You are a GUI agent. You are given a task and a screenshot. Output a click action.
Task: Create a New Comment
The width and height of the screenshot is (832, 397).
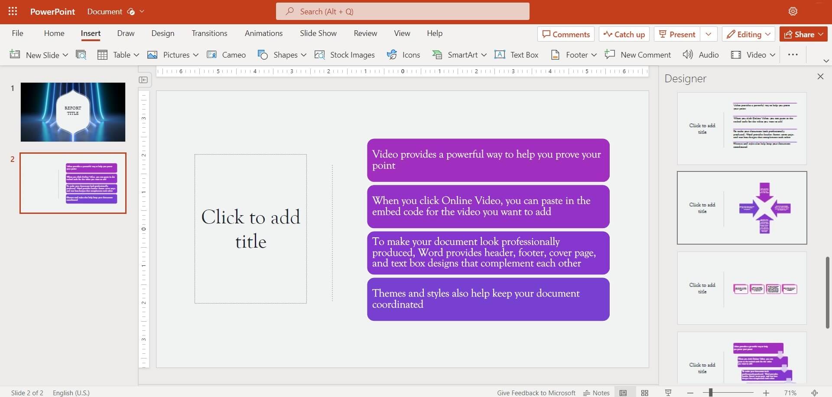637,55
